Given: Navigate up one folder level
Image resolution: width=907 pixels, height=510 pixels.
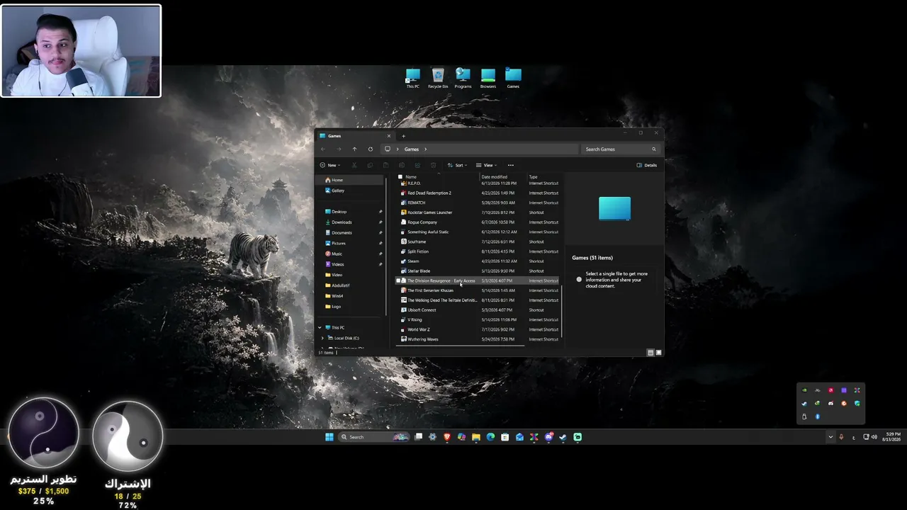Looking at the screenshot, I should tap(354, 149).
